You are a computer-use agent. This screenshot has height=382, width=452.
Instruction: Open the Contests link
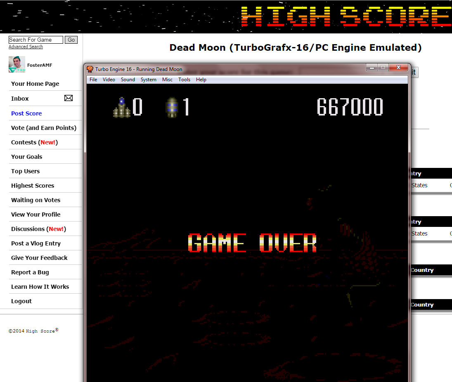click(x=34, y=142)
